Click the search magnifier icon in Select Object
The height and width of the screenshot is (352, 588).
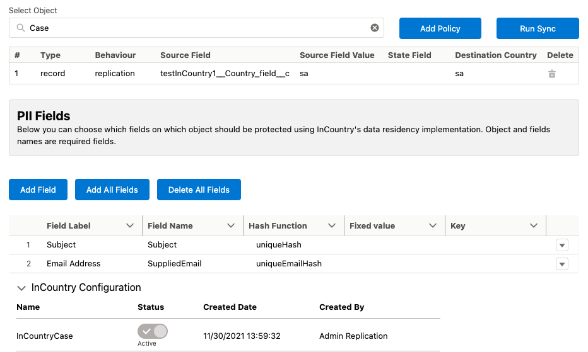point(21,28)
